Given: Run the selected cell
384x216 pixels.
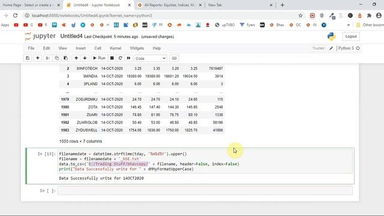Looking at the screenshot, I should coord(99,58).
